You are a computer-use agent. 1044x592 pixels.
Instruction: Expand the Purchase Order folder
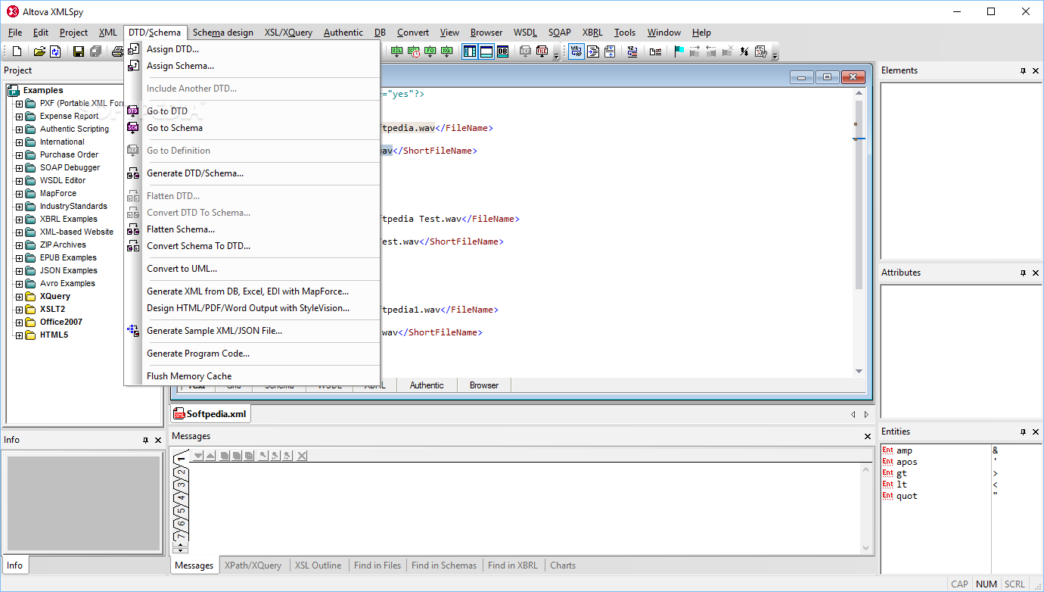20,155
